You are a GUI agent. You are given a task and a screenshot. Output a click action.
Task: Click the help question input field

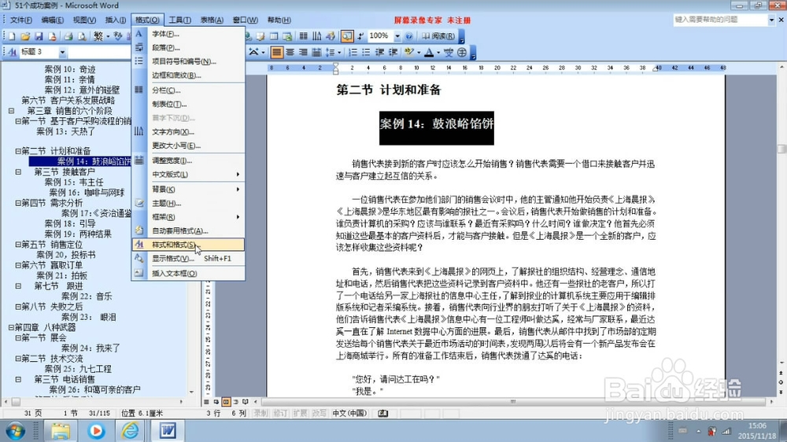click(x=720, y=20)
